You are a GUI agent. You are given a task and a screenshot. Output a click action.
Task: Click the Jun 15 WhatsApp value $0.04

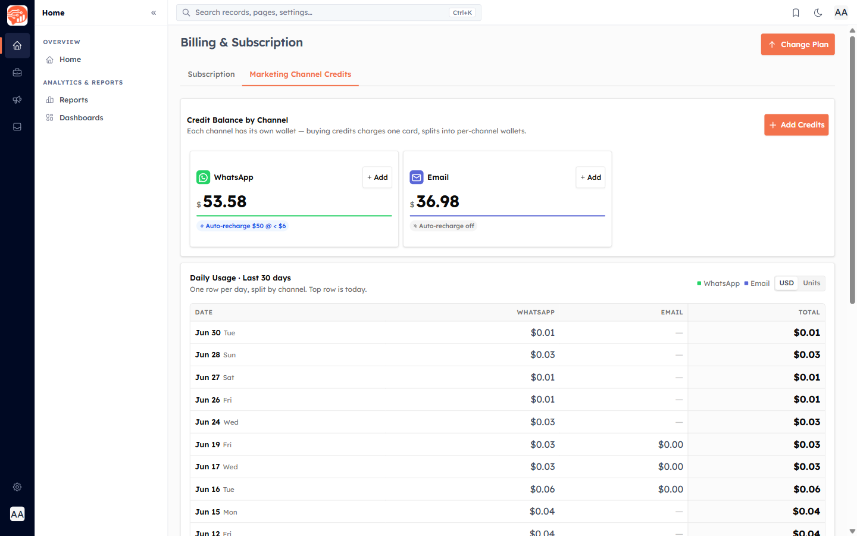tap(542, 512)
